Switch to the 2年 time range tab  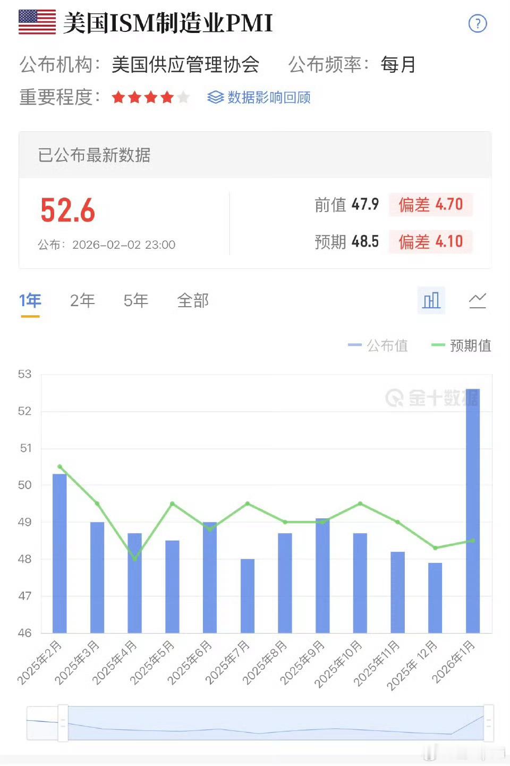coord(82,300)
